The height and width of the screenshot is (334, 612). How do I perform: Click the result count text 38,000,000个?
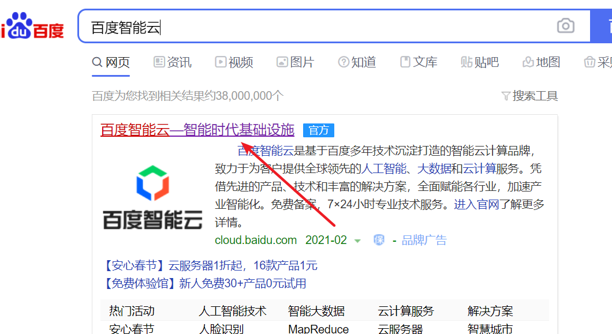pyautogui.click(x=250, y=96)
